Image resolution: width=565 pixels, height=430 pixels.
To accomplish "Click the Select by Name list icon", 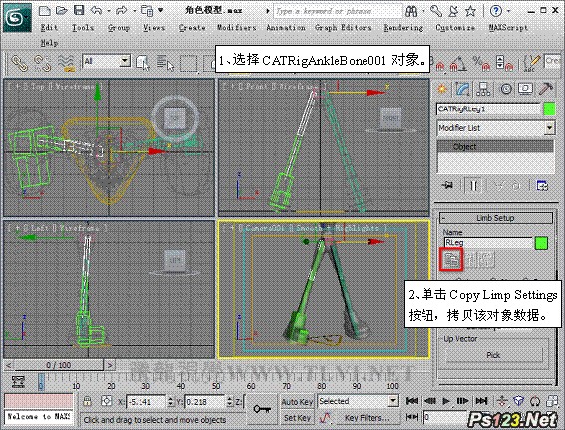I will pyautogui.click(x=165, y=63).
